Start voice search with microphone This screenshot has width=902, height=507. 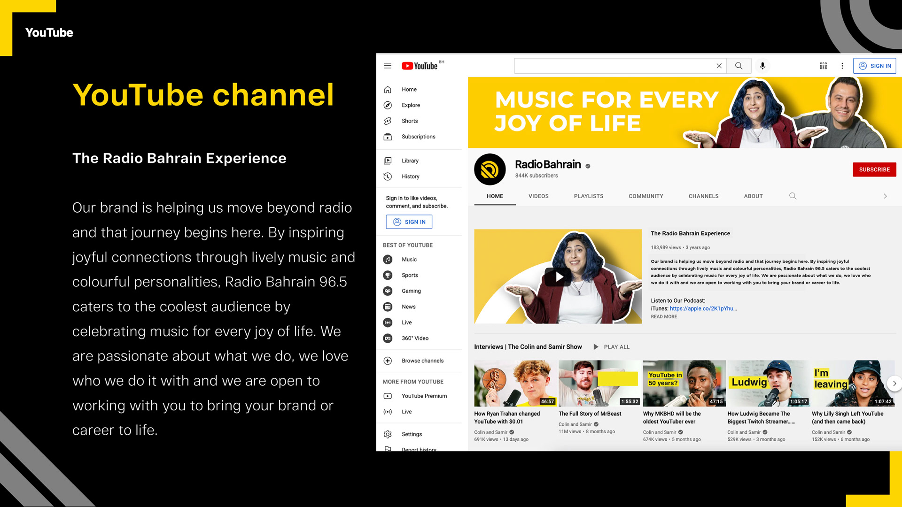[762, 66]
